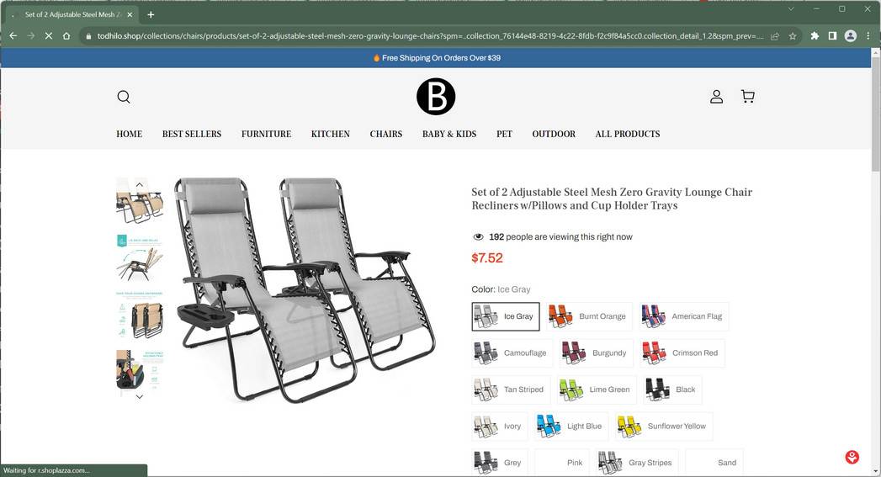Choose the Light Blue color swatch
881x477 pixels.
571,426
